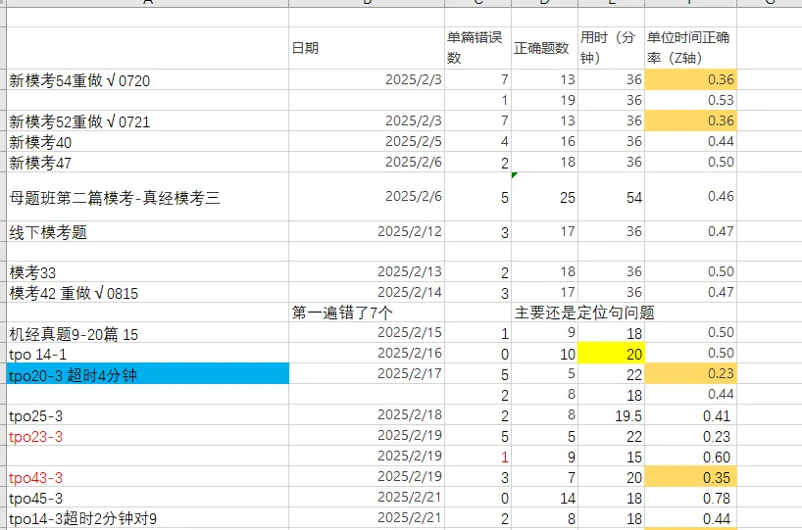Select the cell 母题班第二篇模考-真经模考三
The width and height of the screenshot is (802, 530).
(x=147, y=197)
